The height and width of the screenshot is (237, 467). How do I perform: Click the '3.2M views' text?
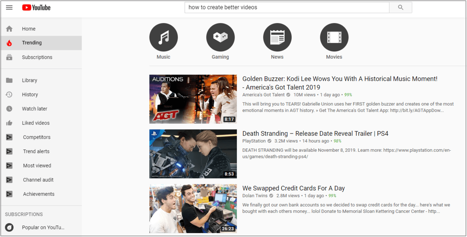(286, 141)
